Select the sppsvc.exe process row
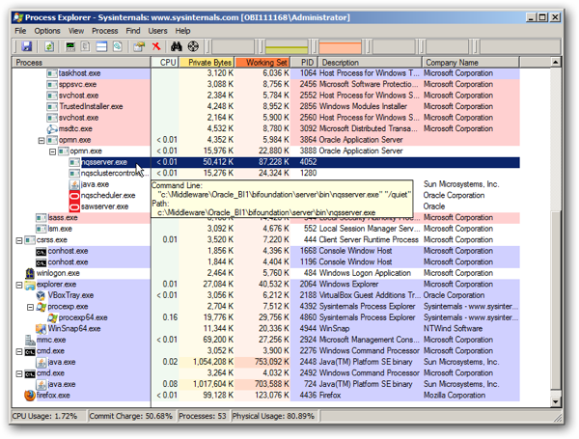579x439 pixels. 266,85
